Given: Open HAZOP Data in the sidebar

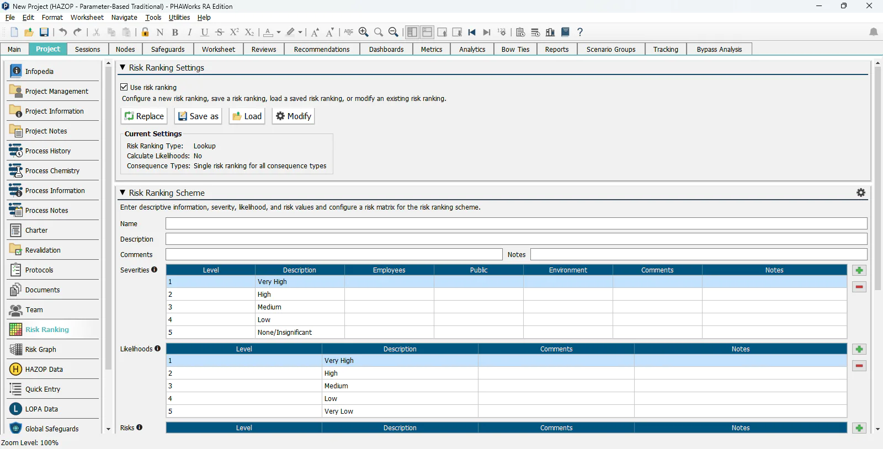Looking at the screenshot, I should coord(53,369).
